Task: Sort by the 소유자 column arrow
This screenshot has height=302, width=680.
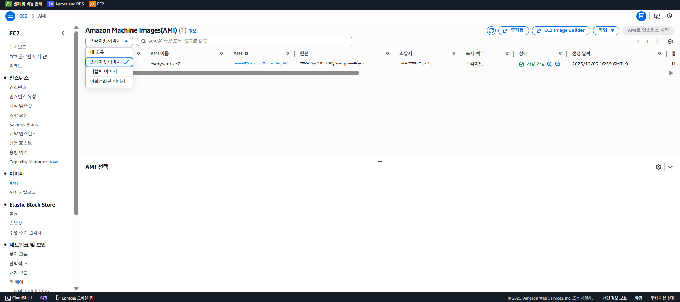Action: pyautogui.click(x=454, y=54)
